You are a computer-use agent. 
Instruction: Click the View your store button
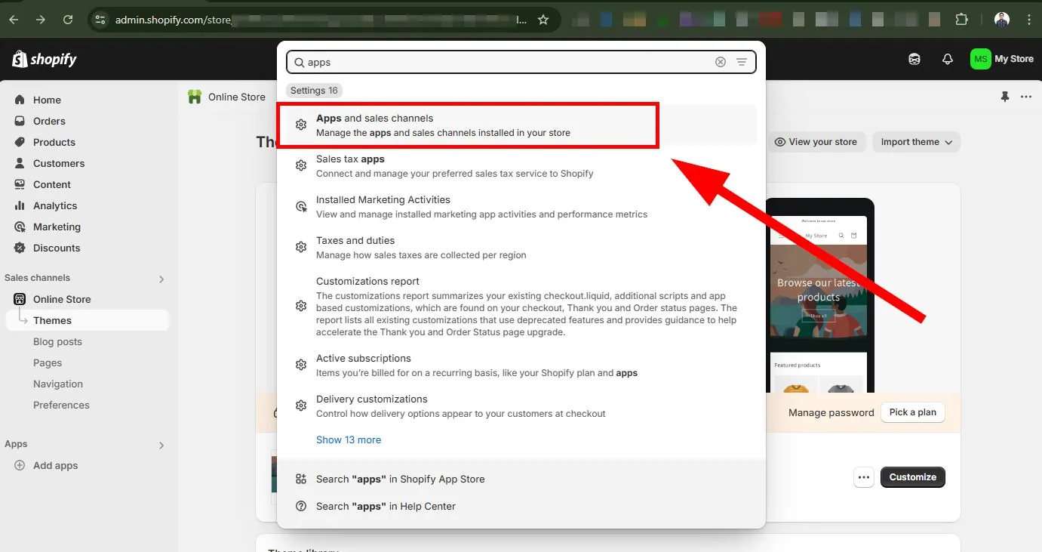point(816,141)
